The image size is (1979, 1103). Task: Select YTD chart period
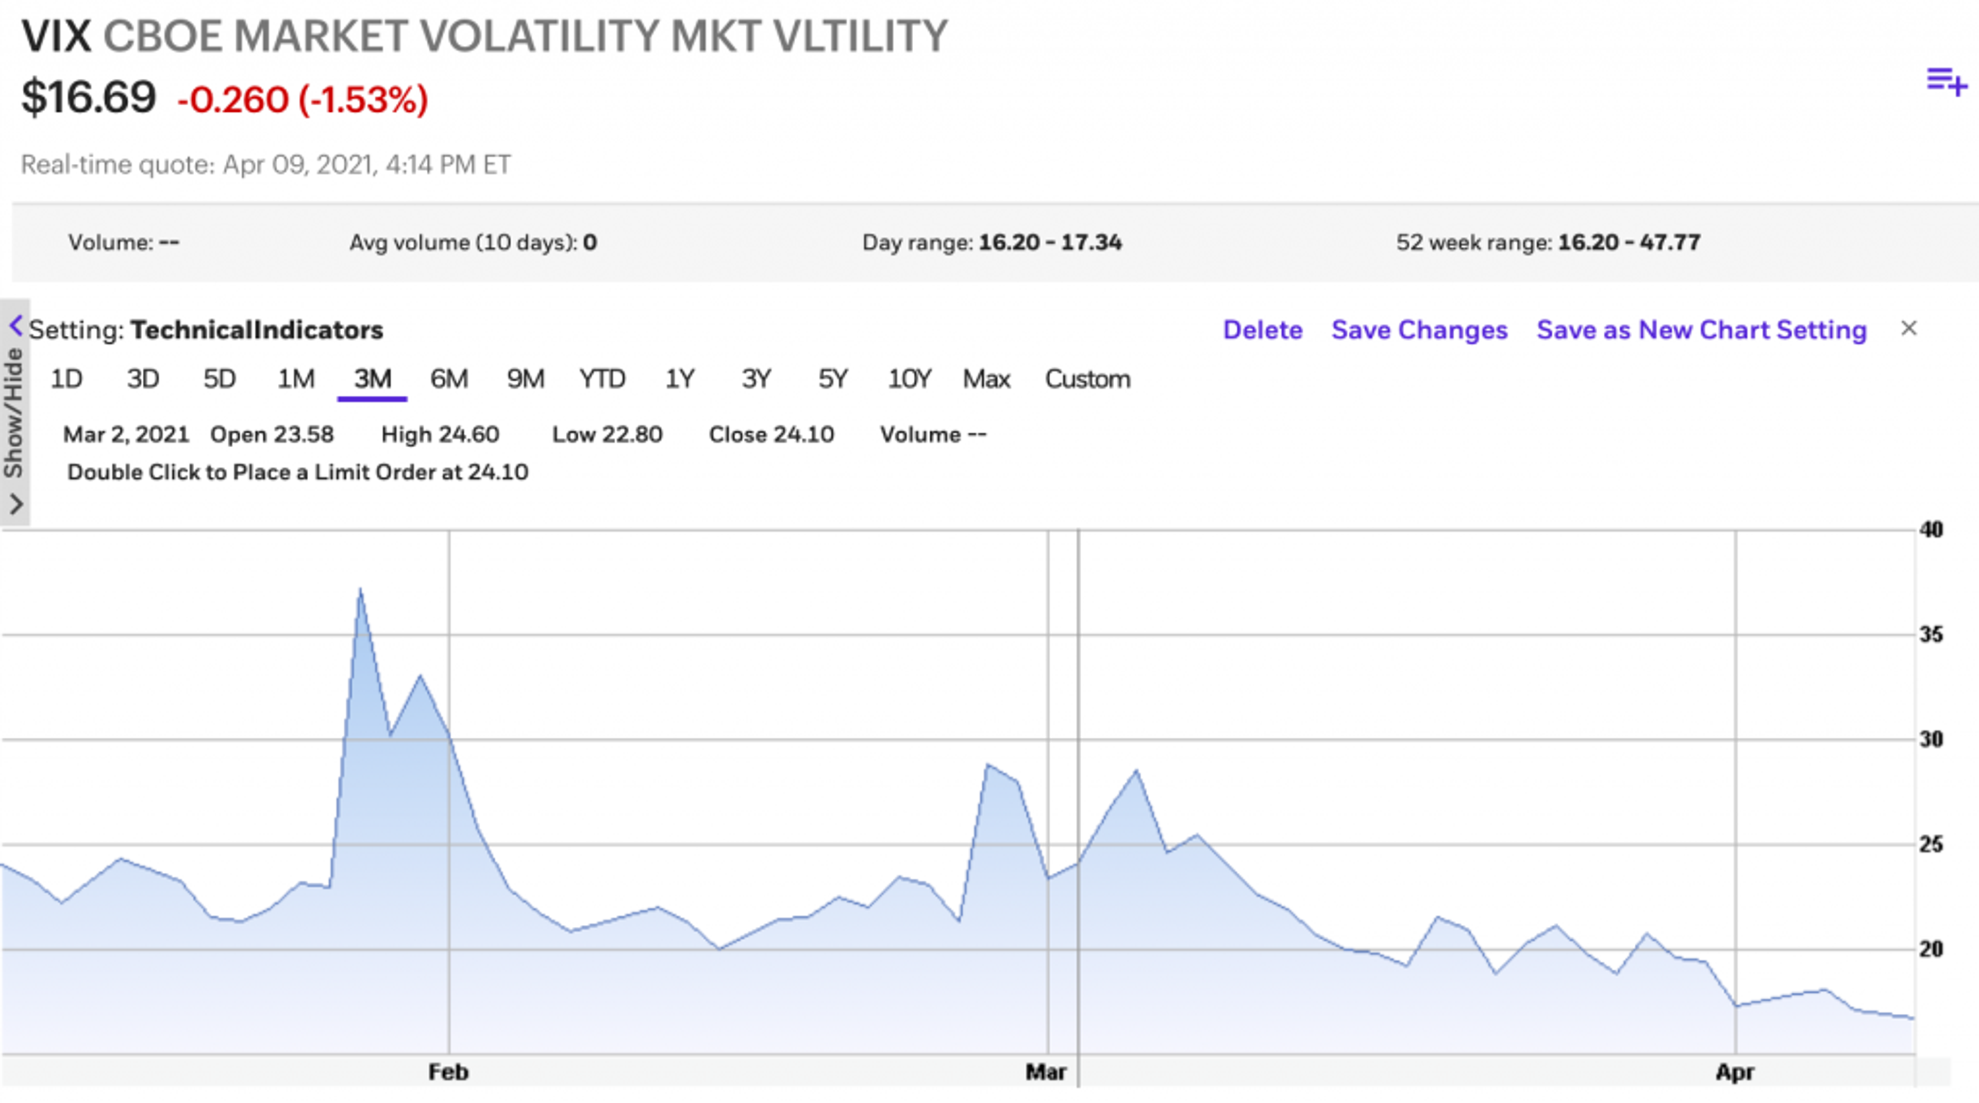(x=602, y=379)
